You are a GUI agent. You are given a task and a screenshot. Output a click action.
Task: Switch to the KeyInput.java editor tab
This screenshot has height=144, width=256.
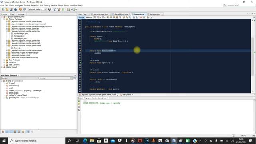tap(155, 14)
